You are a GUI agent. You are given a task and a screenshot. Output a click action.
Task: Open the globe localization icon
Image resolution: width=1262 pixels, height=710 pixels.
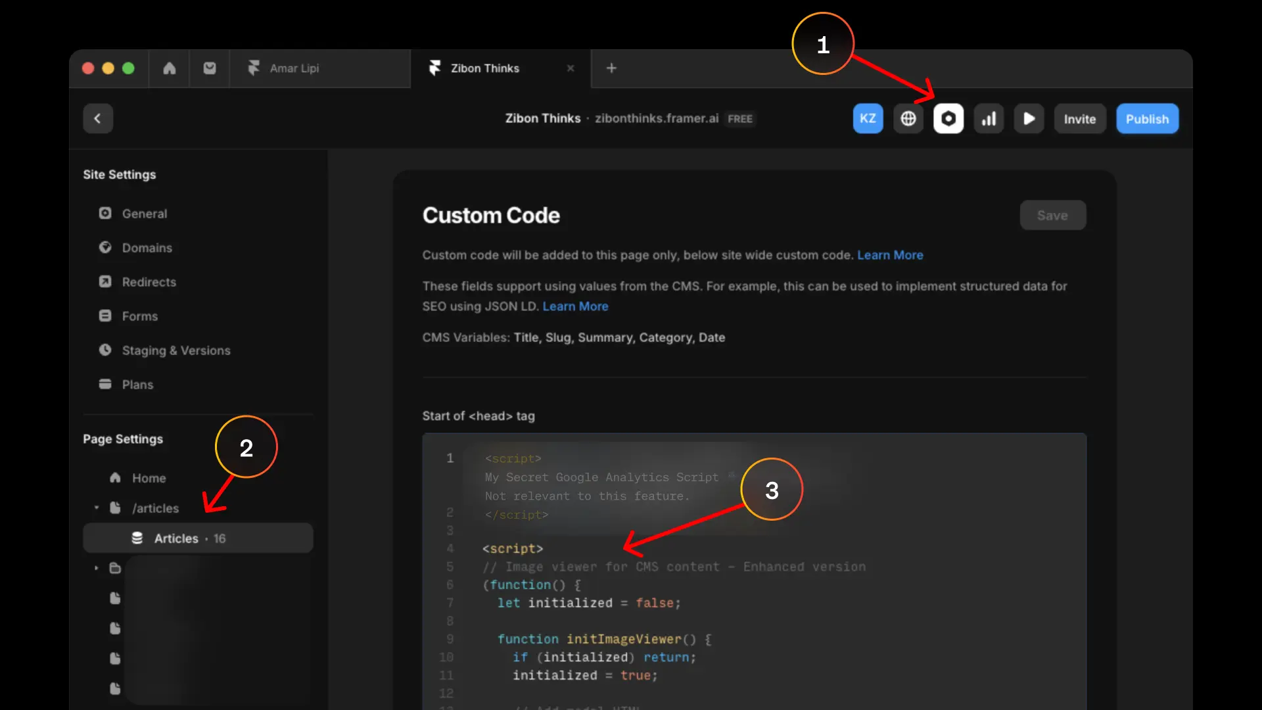pyautogui.click(x=908, y=118)
